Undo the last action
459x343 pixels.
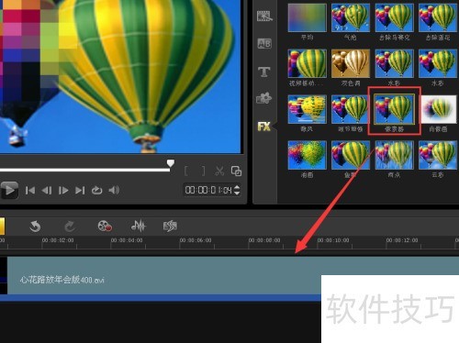(x=35, y=227)
